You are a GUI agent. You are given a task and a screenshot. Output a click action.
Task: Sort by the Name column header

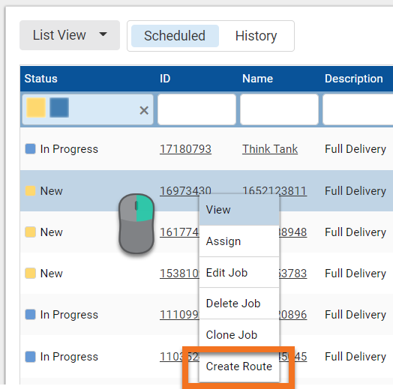[257, 79]
